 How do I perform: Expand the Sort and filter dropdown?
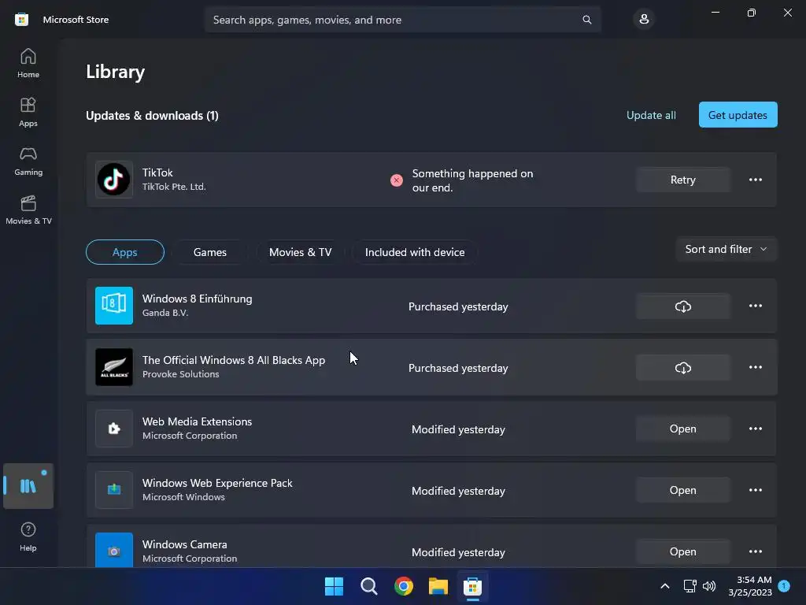click(x=726, y=249)
